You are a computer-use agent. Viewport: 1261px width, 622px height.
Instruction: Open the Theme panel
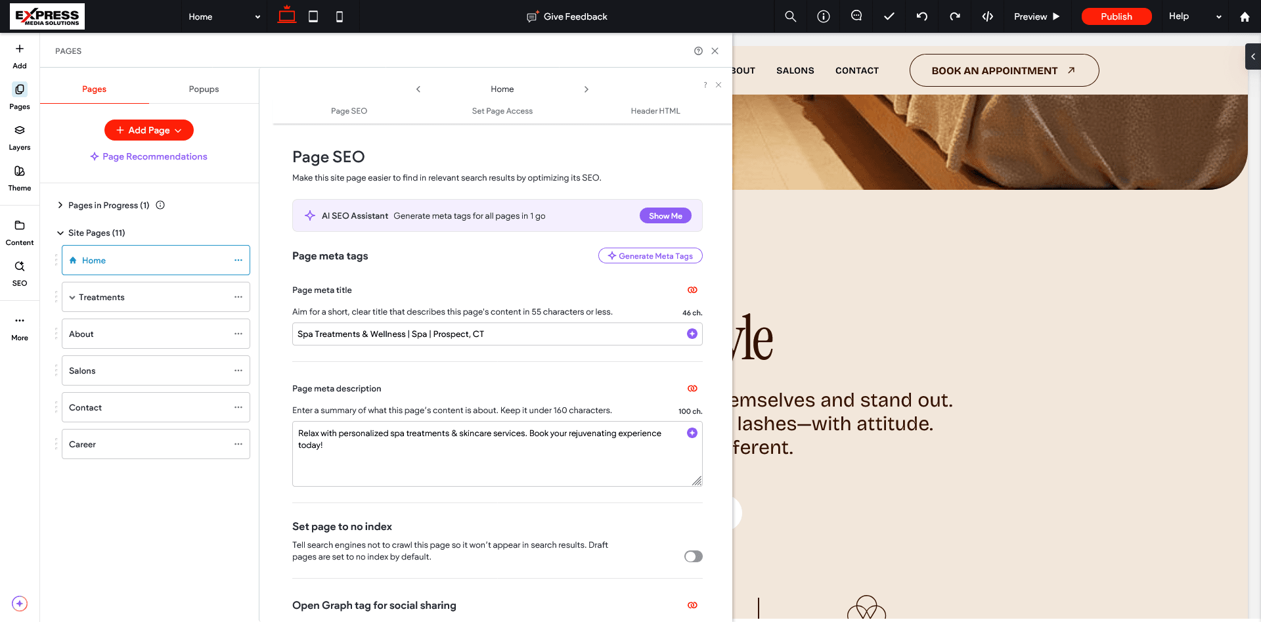tap(20, 177)
